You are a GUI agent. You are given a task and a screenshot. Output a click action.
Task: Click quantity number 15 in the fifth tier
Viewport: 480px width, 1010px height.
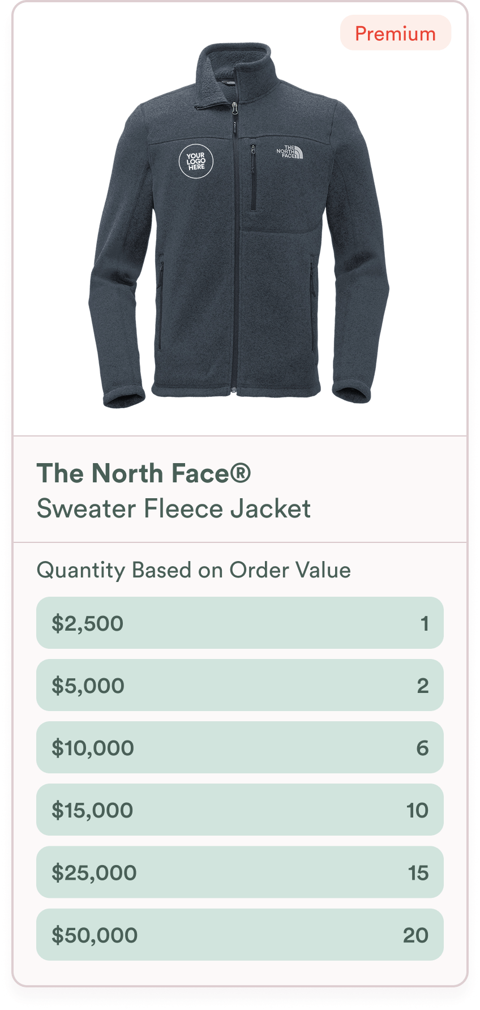(418, 872)
